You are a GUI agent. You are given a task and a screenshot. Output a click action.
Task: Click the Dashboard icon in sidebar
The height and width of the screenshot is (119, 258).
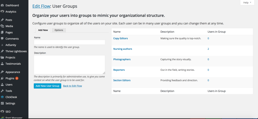[2, 5]
